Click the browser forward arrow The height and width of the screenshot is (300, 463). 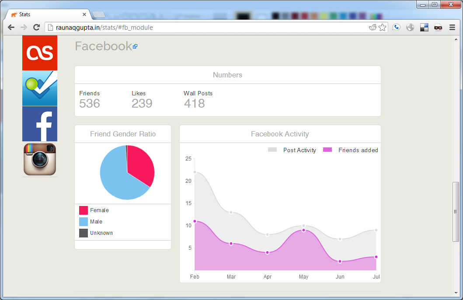24,28
